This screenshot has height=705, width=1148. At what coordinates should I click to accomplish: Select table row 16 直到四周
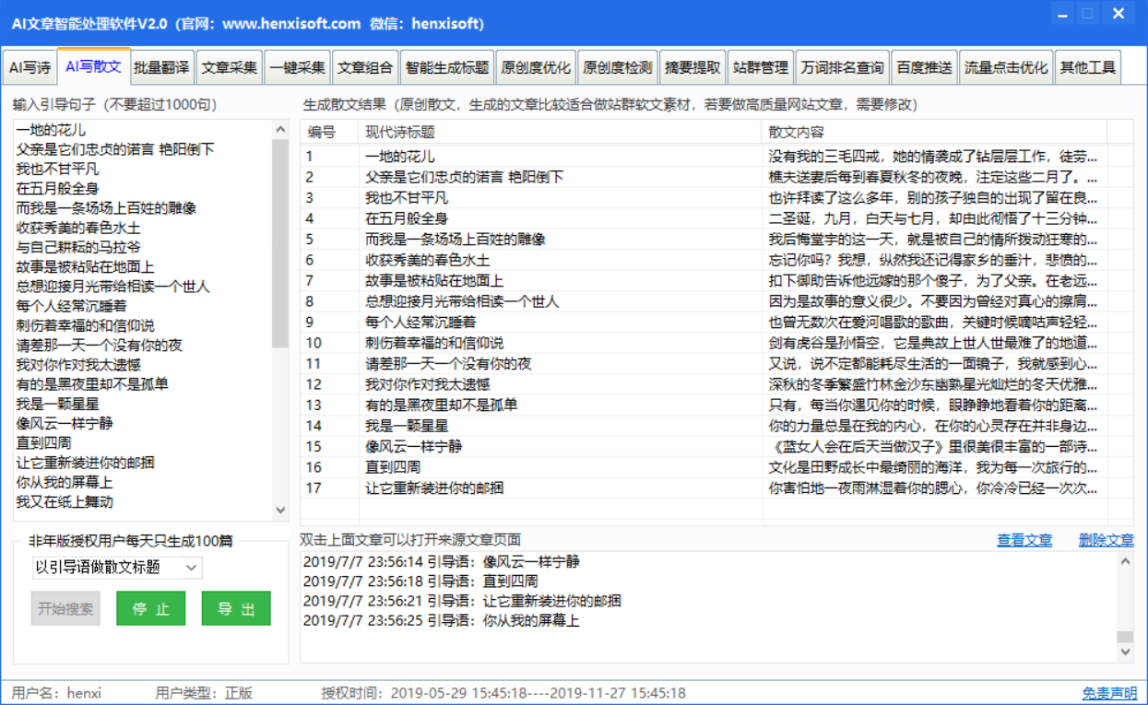pyautogui.click(x=717, y=467)
